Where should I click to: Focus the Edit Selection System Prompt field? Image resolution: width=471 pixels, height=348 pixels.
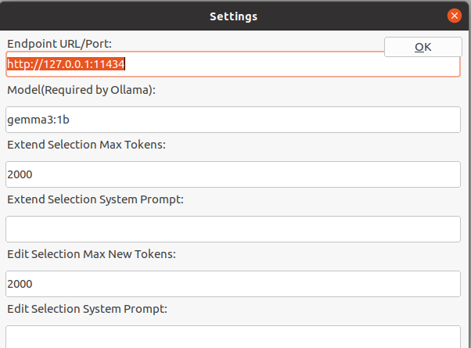point(233,337)
